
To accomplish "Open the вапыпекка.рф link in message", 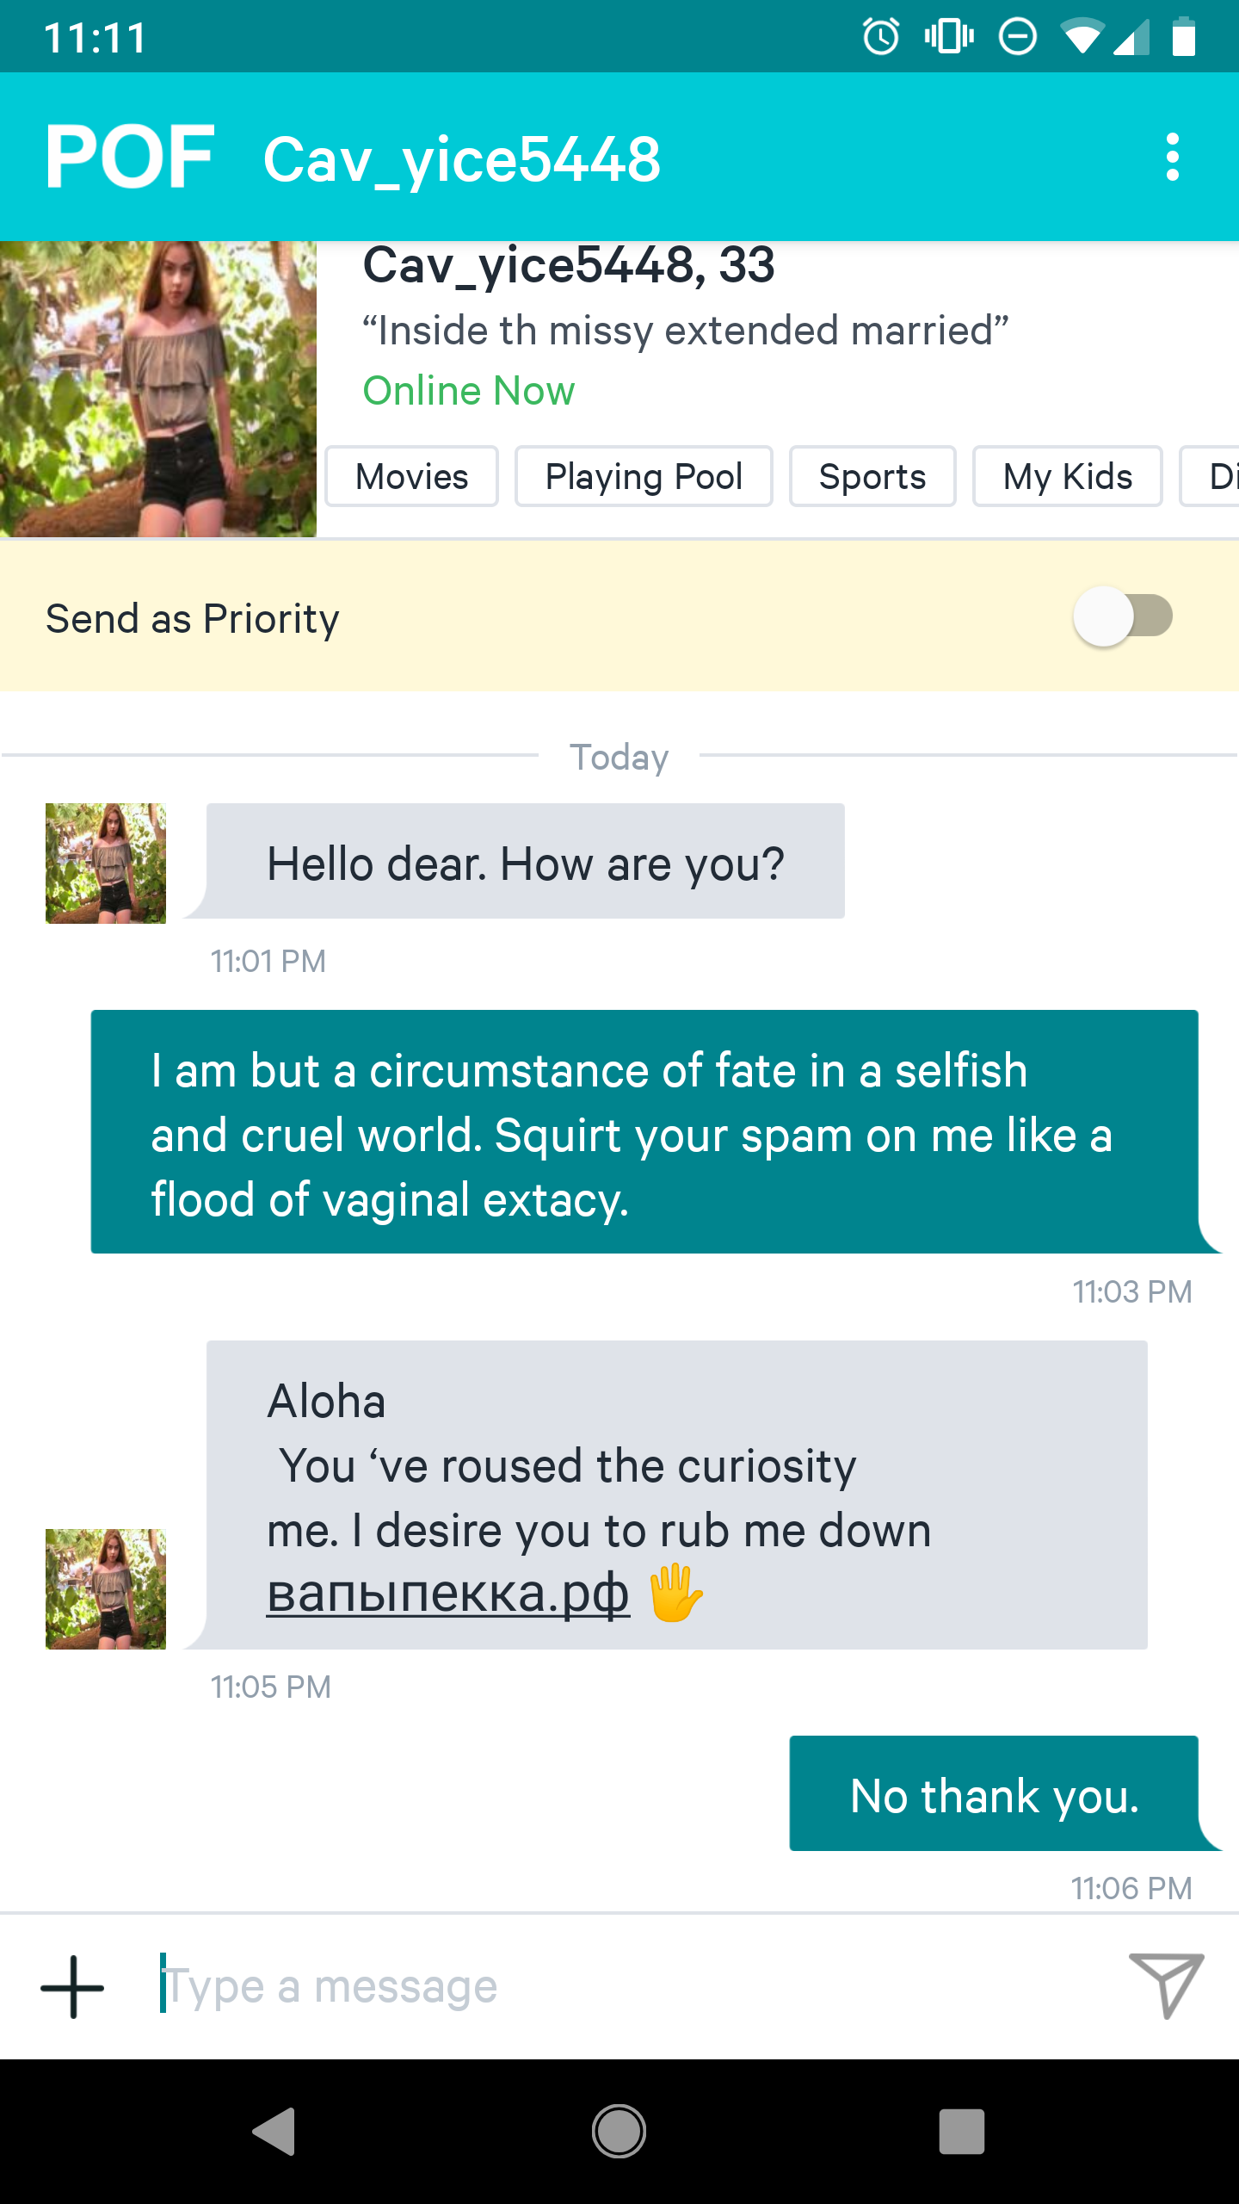I will click(448, 1593).
